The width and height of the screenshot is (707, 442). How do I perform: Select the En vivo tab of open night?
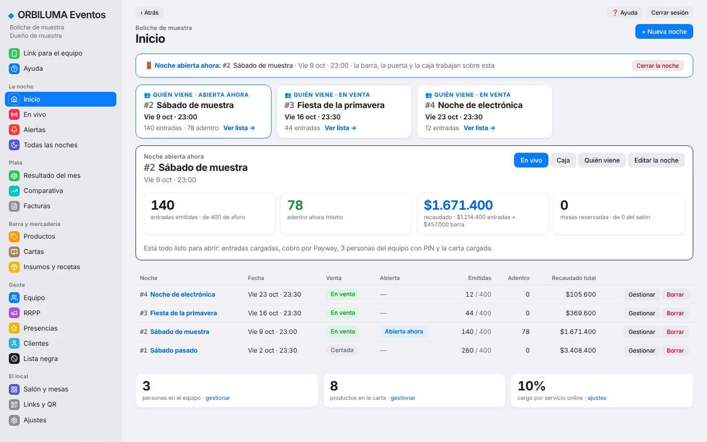[x=531, y=160]
